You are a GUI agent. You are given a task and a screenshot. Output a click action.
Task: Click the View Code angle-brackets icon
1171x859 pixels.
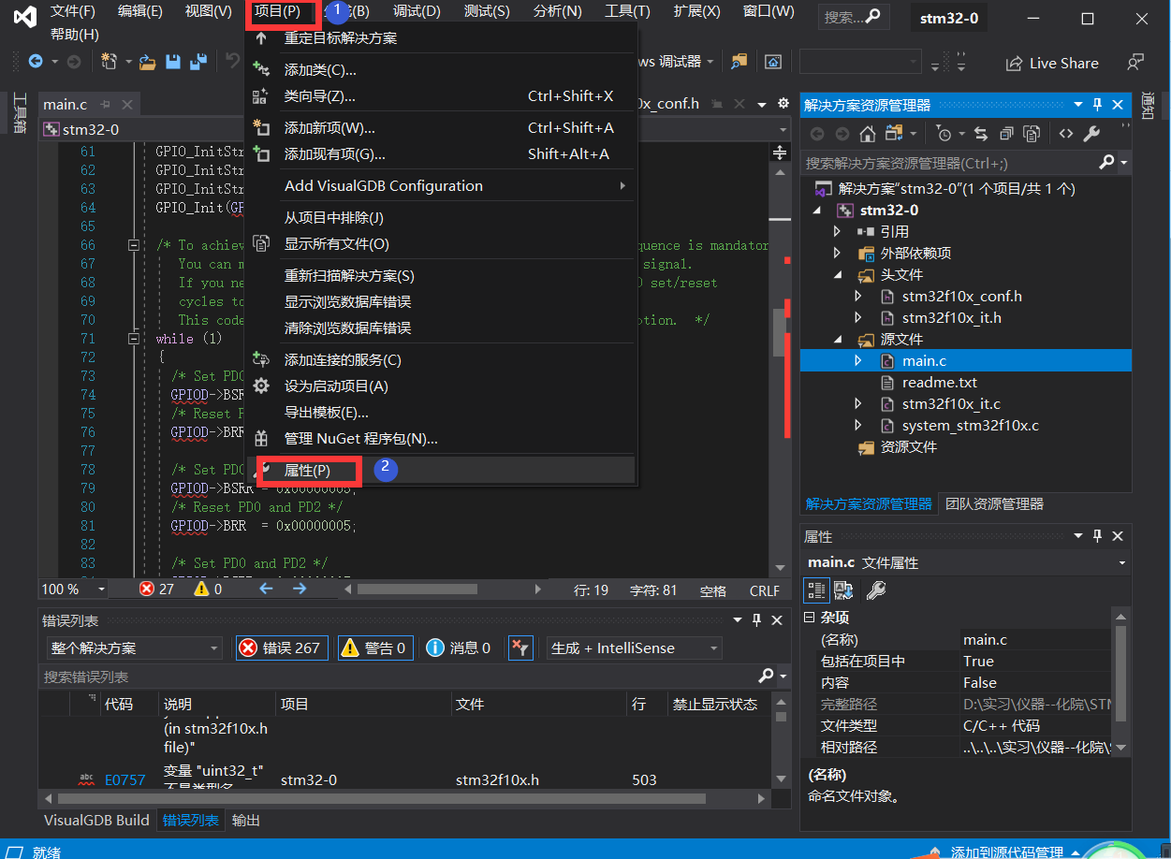tap(1065, 134)
